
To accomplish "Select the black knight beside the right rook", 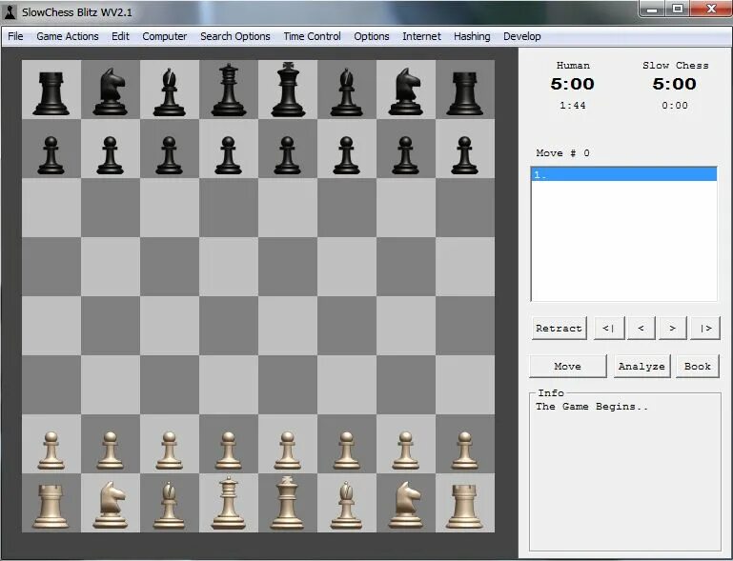I will (406, 91).
